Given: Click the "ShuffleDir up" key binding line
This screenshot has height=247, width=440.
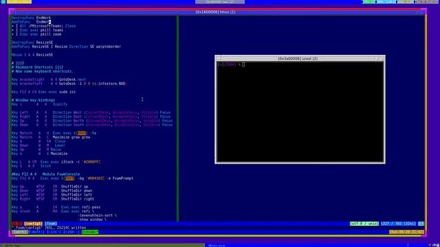Looking at the screenshot, I should click(49, 187).
